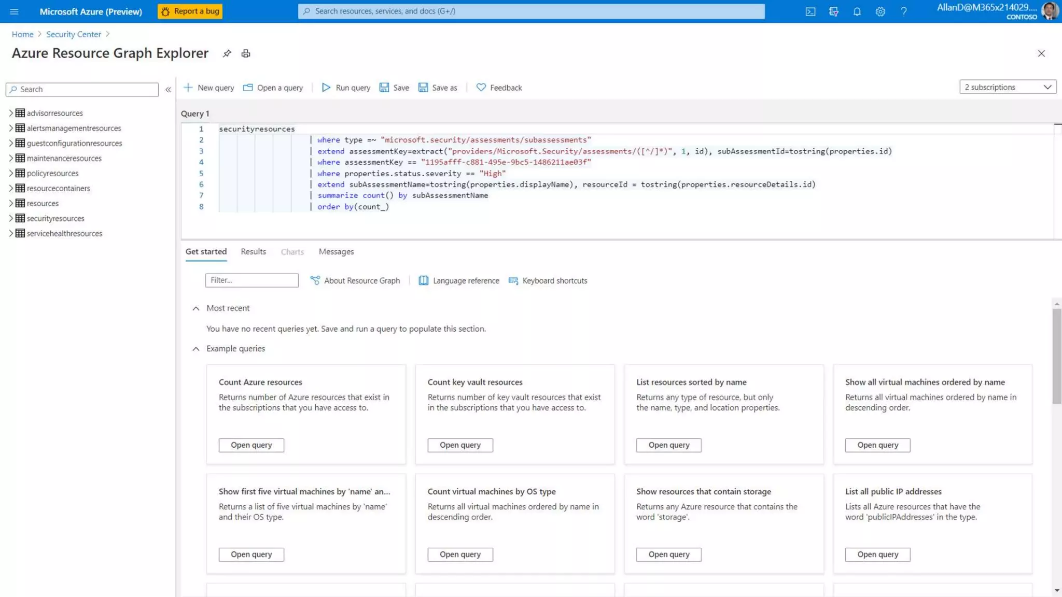Collapse the left tables pane
Image resolution: width=1062 pixels, height=597 pixels.
pos(168,89)
